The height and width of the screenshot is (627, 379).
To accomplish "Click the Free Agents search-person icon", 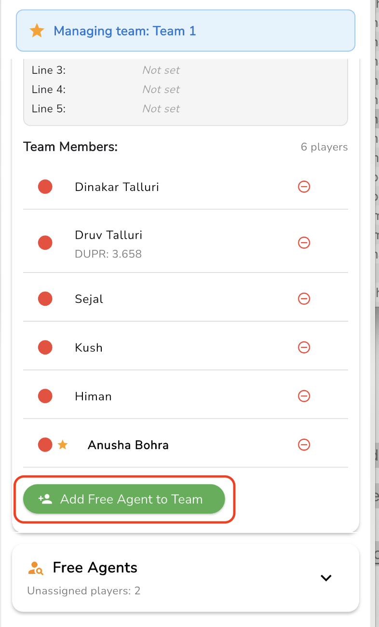I will 36,568.
